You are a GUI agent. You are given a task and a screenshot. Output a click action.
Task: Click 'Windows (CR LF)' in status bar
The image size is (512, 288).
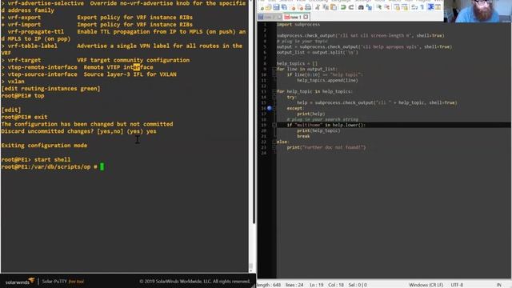click(426, 285)
